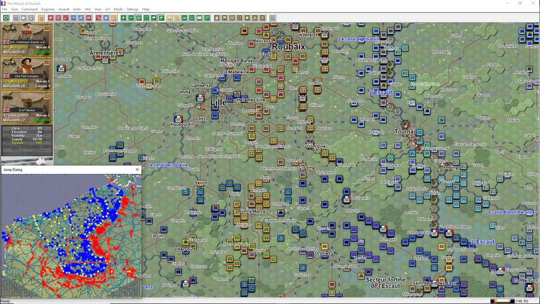Open the View menu
The image size is (540, 304).
tap(98, 9)
